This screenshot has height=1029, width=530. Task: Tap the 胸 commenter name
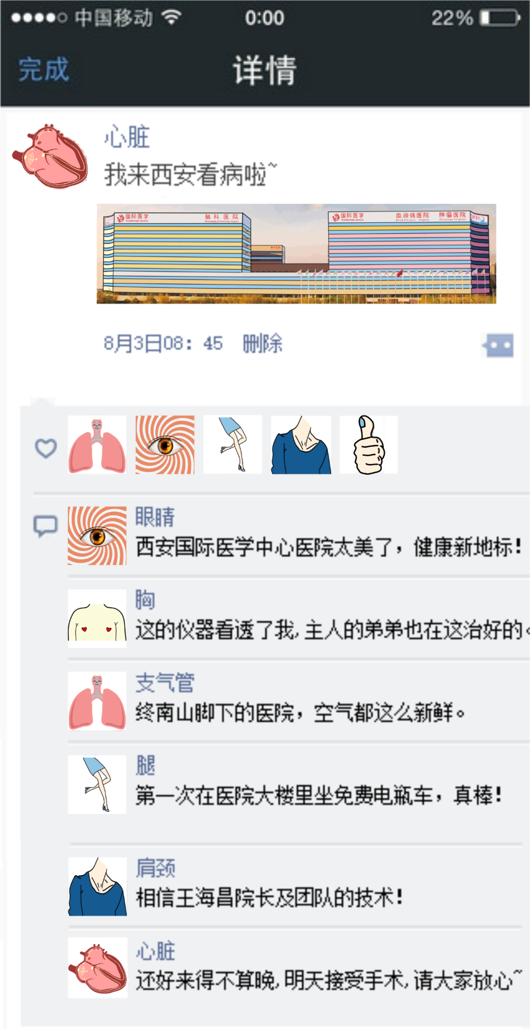145,600
